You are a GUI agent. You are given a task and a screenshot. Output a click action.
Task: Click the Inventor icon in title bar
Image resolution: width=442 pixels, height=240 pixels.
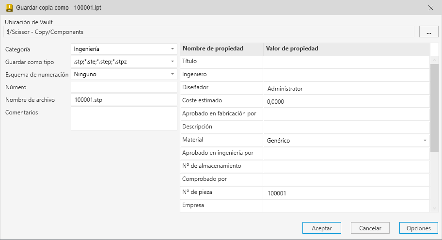(9, 8)
